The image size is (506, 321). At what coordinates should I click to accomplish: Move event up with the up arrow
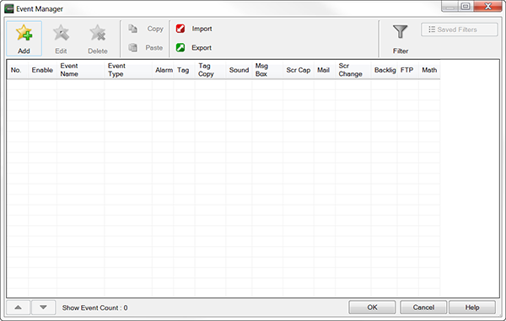pyautogui.click(x=18, y=308)
